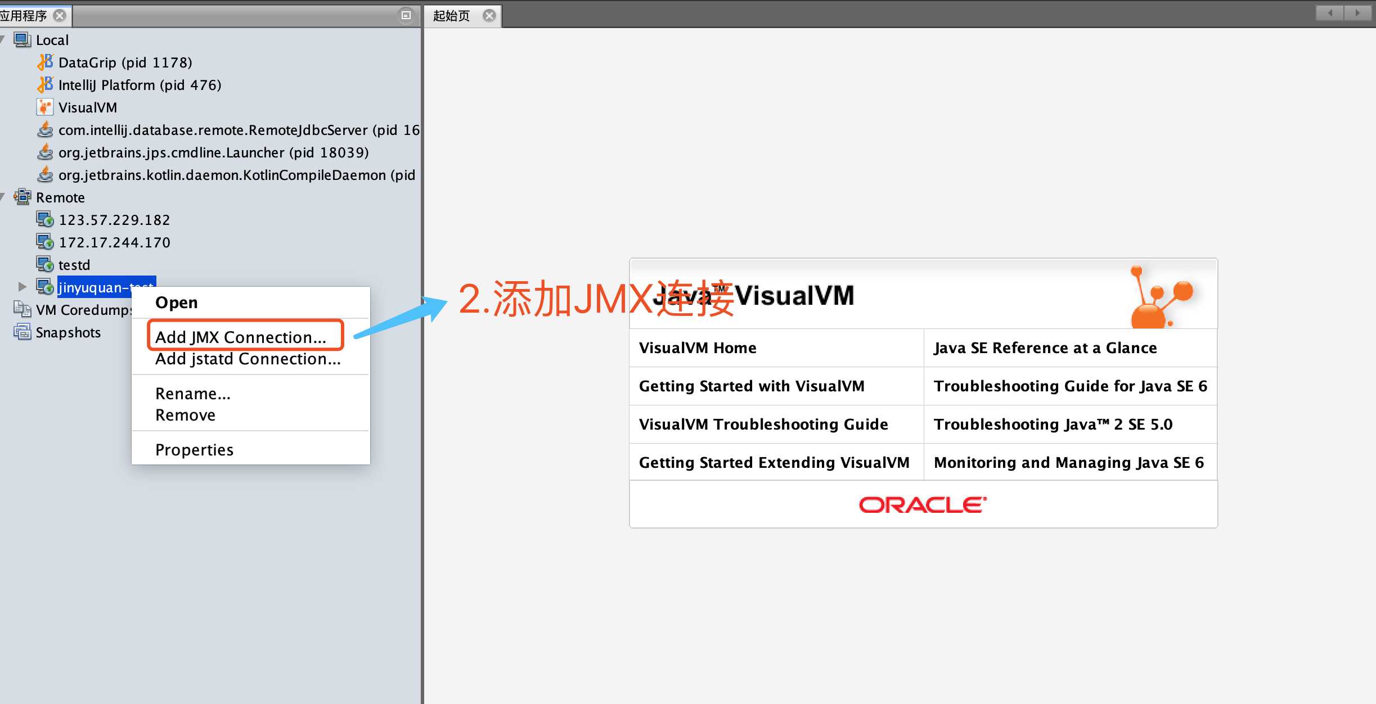Open Getting Started Extending VisualVM link

click(x=774, y=462)
